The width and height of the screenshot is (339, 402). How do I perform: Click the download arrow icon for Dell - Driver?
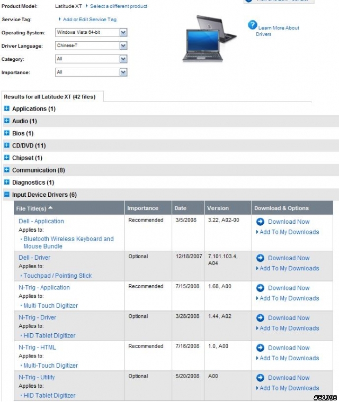click(x=260, y=258)
